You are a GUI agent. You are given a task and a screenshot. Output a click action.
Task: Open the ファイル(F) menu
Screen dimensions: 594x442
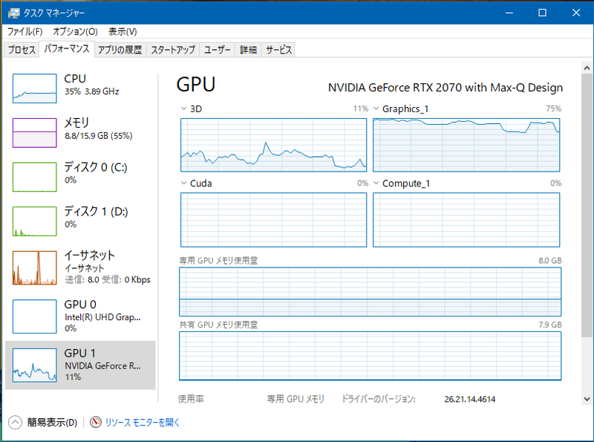point(25,31)
